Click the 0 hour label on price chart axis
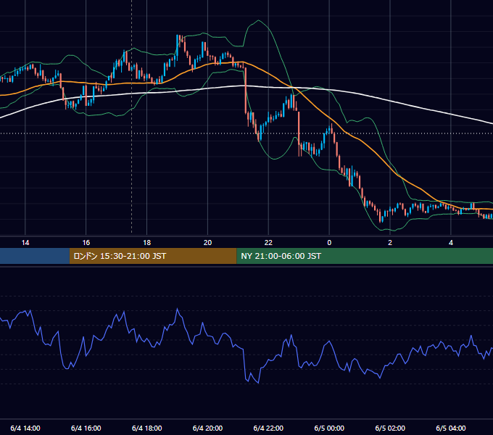Image resolution: width=493 pixels, height=435 pixels. (329, 243)
